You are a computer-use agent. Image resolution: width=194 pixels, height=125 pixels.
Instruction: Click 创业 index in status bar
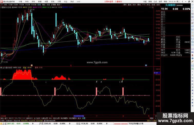click(x=78, y=123)
